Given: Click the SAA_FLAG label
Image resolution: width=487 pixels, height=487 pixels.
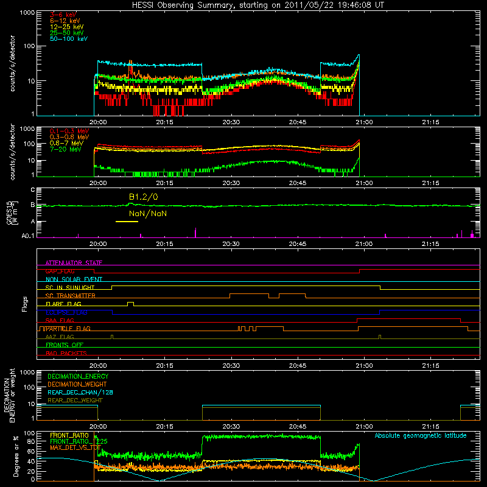Looking at the screenshot, I should coord(60,320).
